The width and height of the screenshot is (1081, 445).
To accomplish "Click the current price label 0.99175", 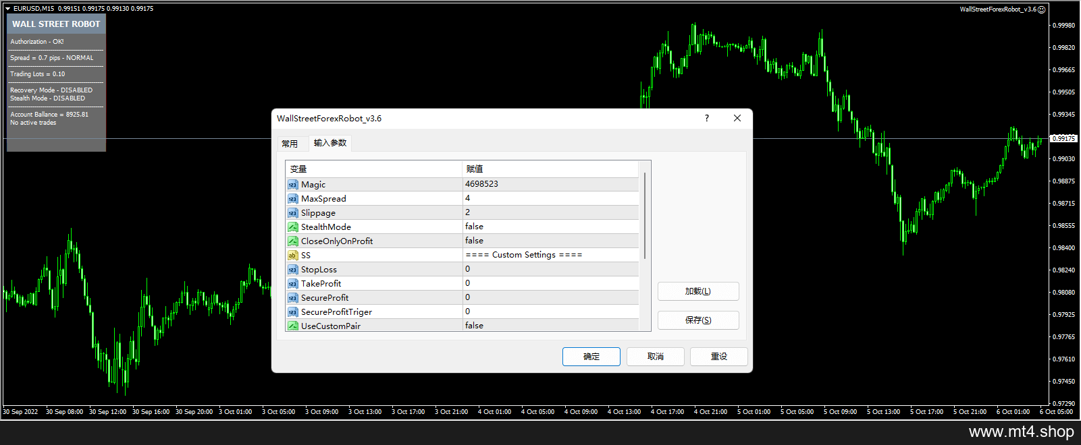I will [x=1064, y=138].
